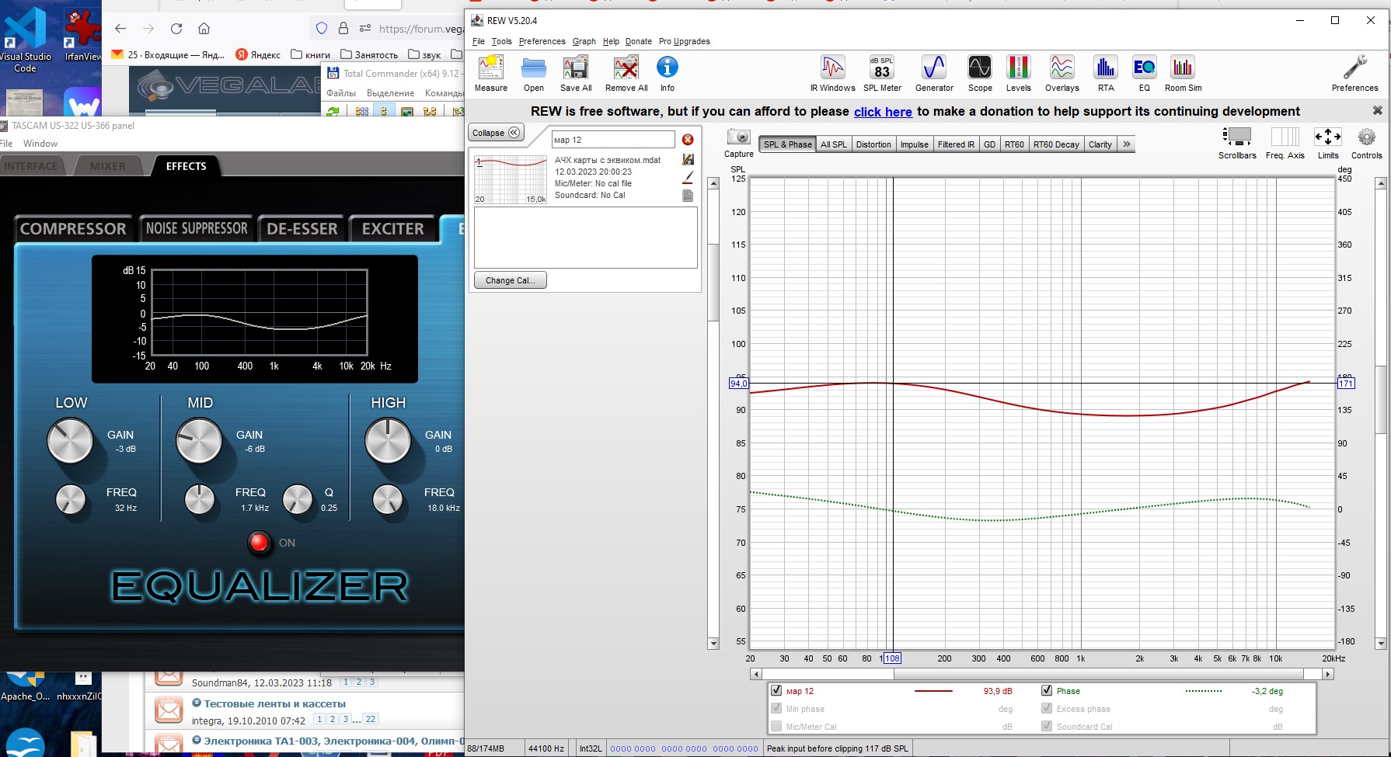The width and height of the screenshot is (1391, 757).
Task: Dismiss the donation banner with X
Action: 1377,111
